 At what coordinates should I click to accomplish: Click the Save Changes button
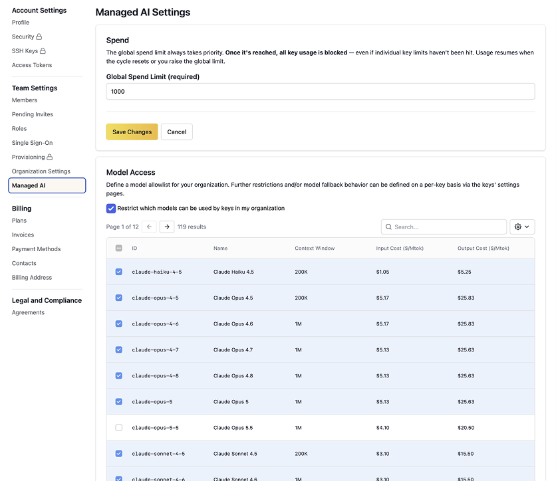[132, 132]
